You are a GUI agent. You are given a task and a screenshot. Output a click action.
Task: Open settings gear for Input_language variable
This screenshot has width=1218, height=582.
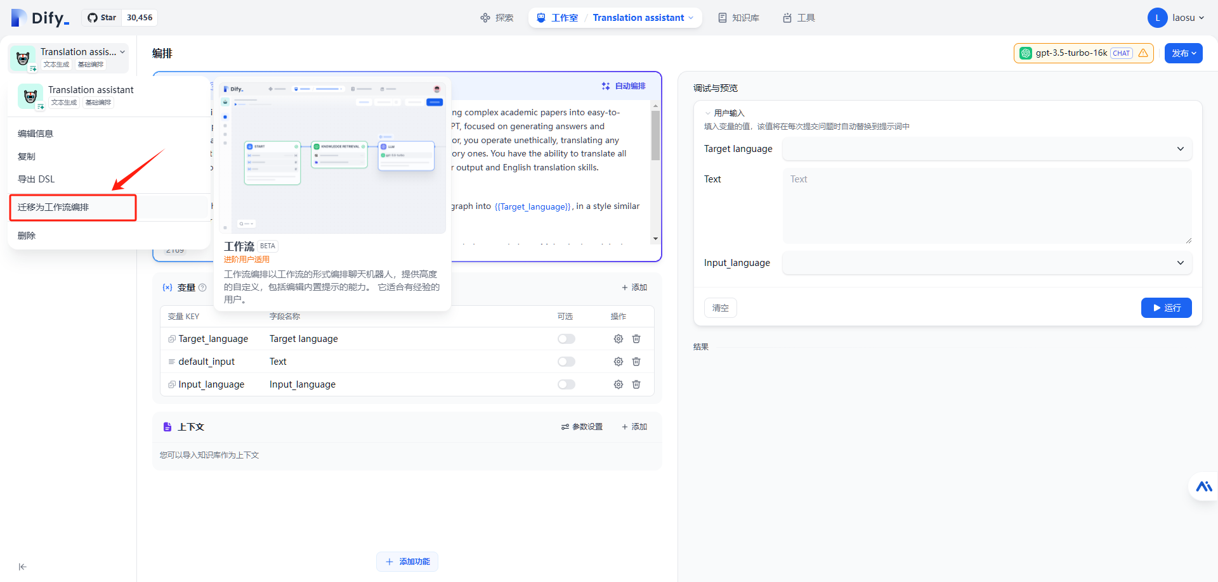click(x=619, y=384)
